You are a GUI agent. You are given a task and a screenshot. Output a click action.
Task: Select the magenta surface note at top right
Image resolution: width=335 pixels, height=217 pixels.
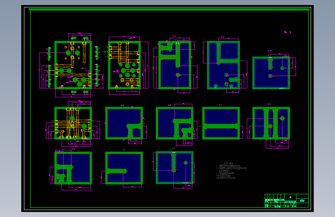[x=287, y=32]
